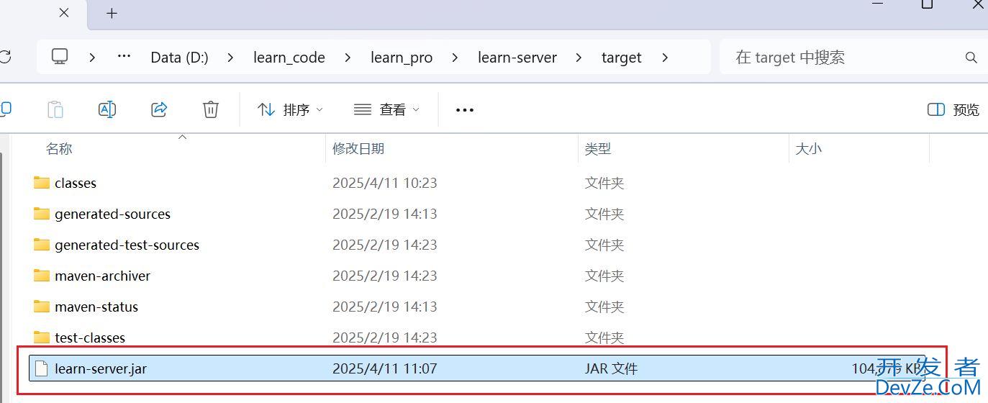
Task: Click the Delete trash can icon
Action: click(211, 109)
